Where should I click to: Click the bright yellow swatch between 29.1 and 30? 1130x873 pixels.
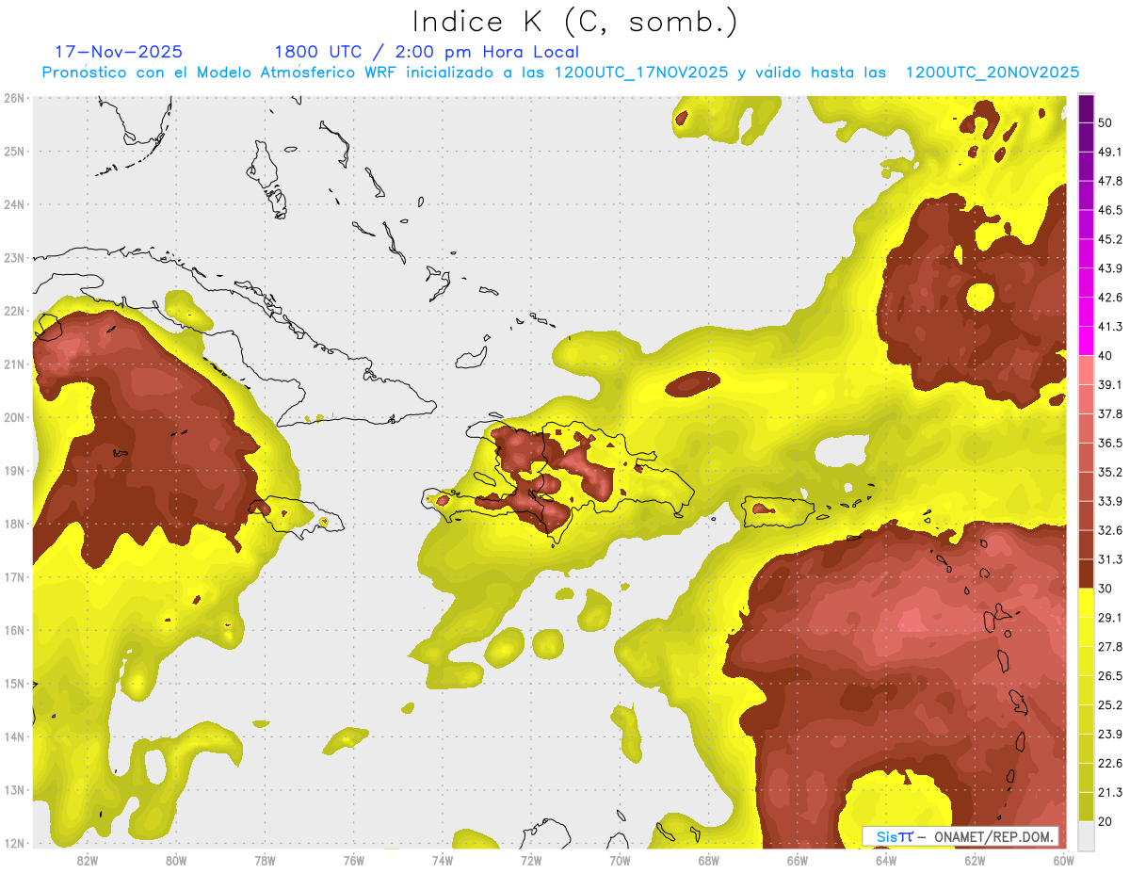click(1086, 603)
